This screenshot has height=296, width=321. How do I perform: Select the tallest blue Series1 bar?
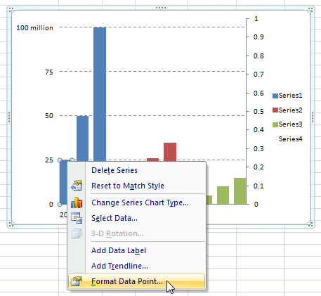click(100, 94)
